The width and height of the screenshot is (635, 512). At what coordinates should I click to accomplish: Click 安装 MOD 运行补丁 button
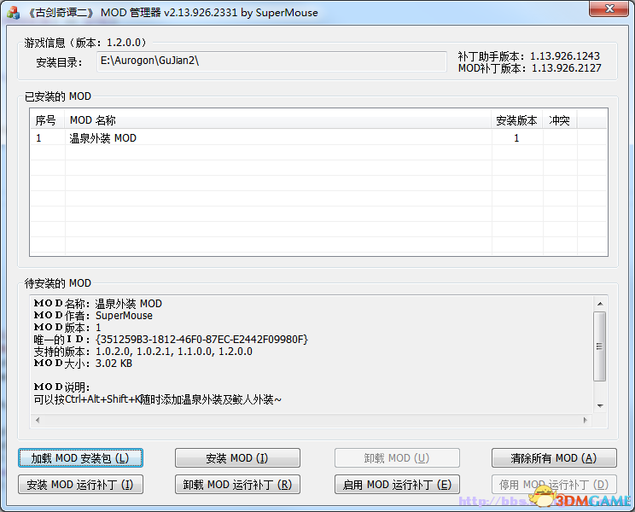(80, 484)
